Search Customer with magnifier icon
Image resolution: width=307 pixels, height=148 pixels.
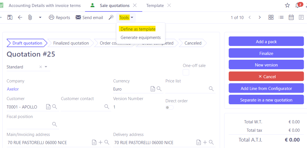55,107
